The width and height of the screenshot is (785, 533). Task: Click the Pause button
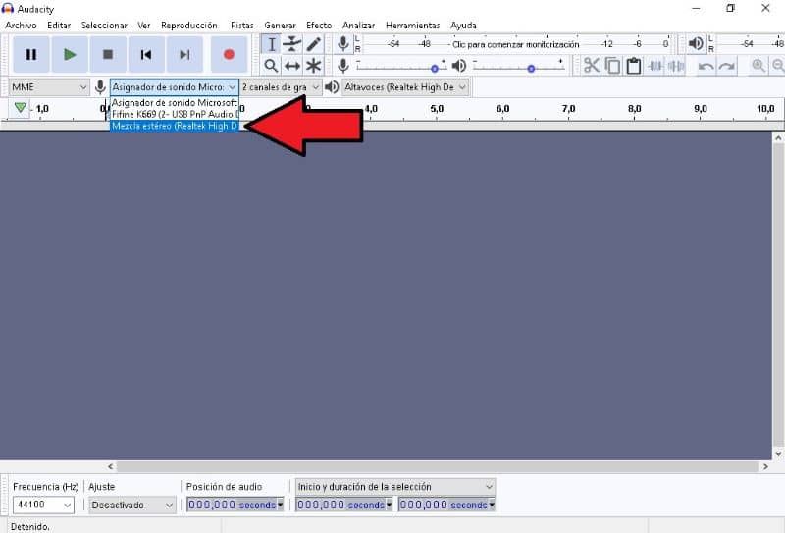31,54
